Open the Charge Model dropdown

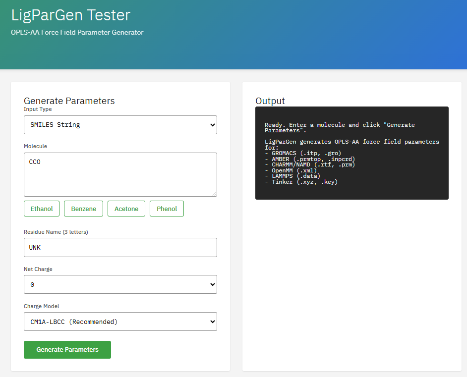pos(120,322)
